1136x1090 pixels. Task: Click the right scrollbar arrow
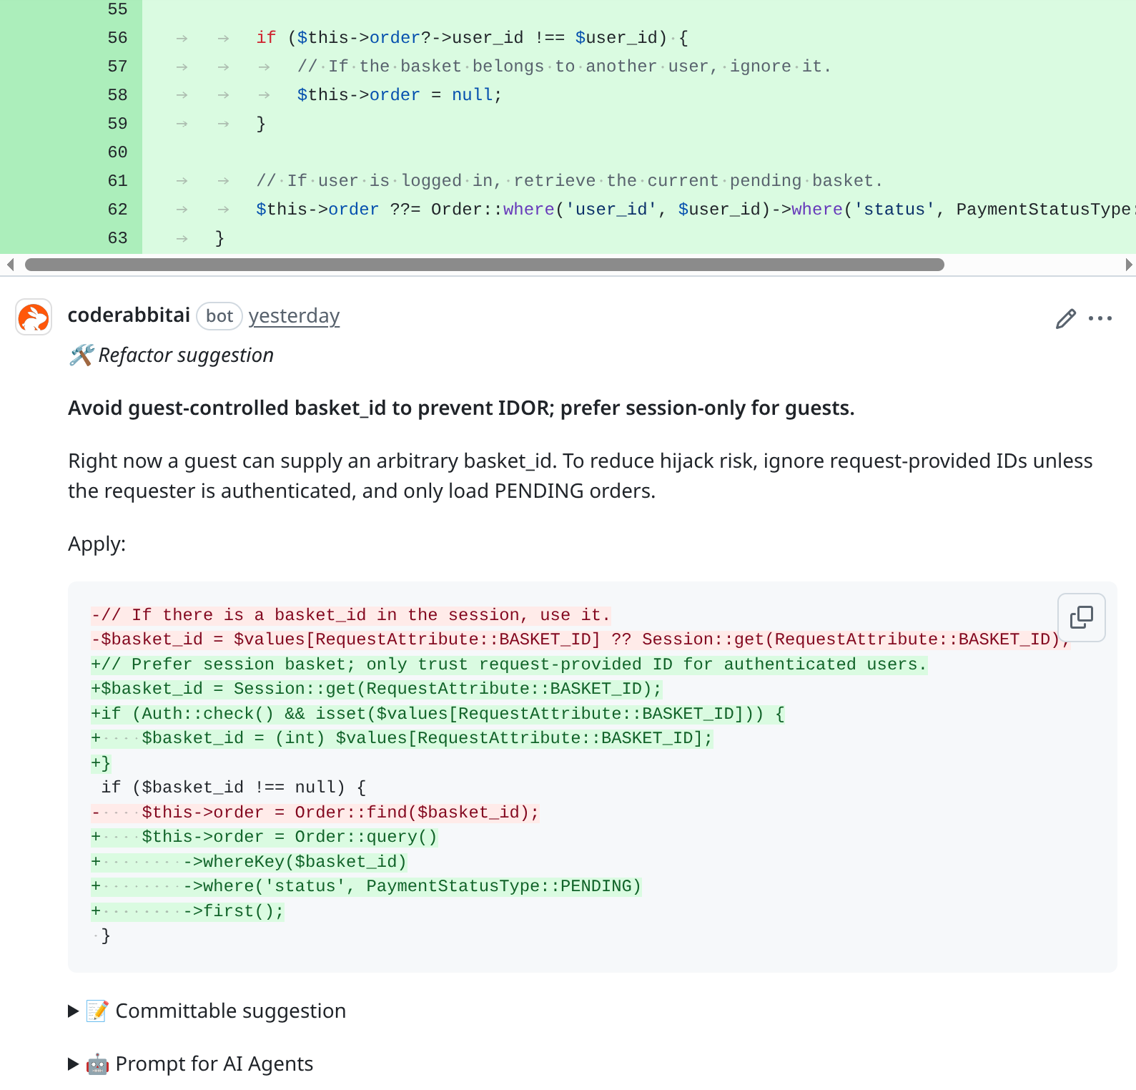coord(1128,265)
